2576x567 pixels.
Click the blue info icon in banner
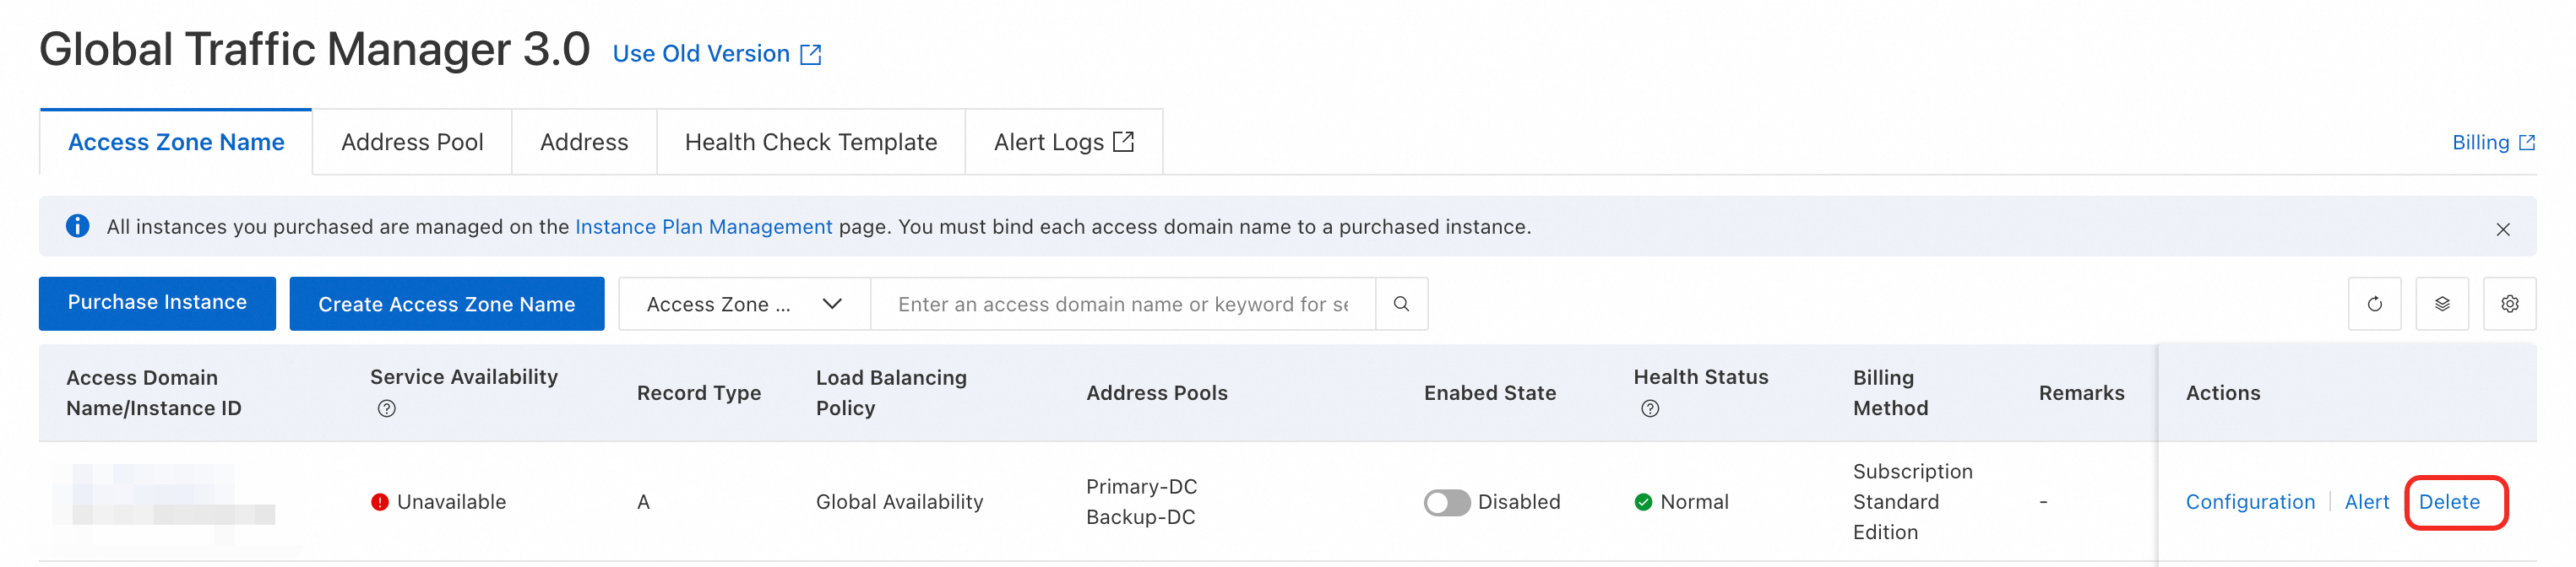(x=78, y=227)
